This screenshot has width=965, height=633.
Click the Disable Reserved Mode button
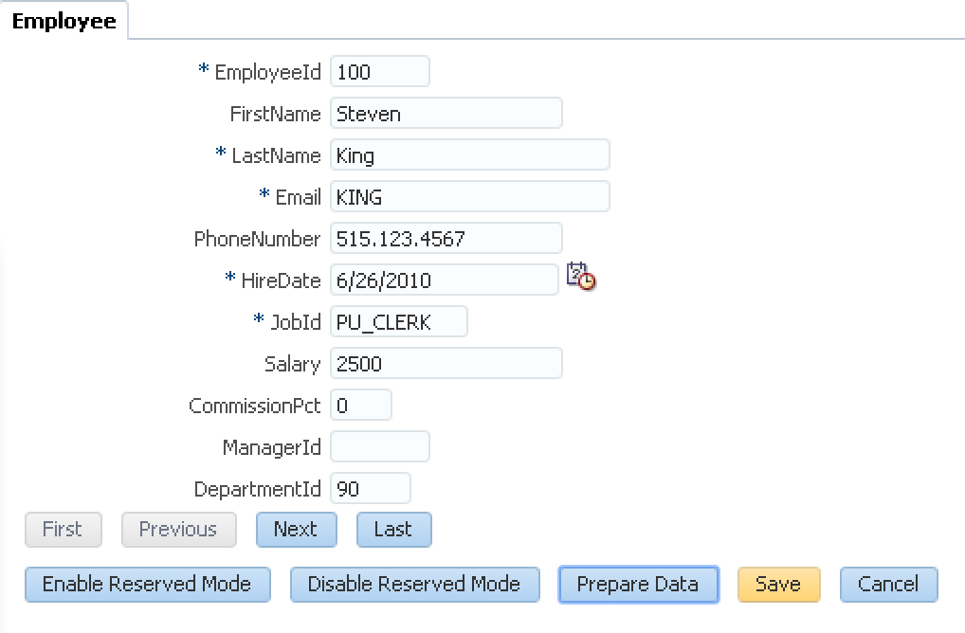[x=415, y=584]
